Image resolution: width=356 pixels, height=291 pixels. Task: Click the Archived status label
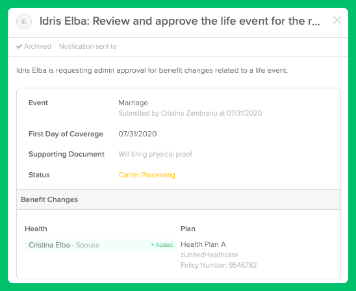38,46
